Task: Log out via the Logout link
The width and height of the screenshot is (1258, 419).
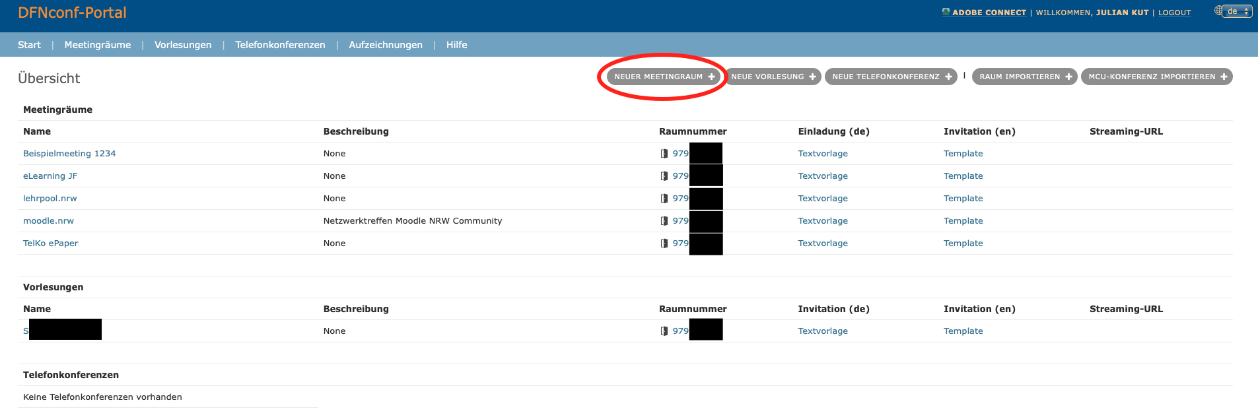Action: coord(1174,13)
